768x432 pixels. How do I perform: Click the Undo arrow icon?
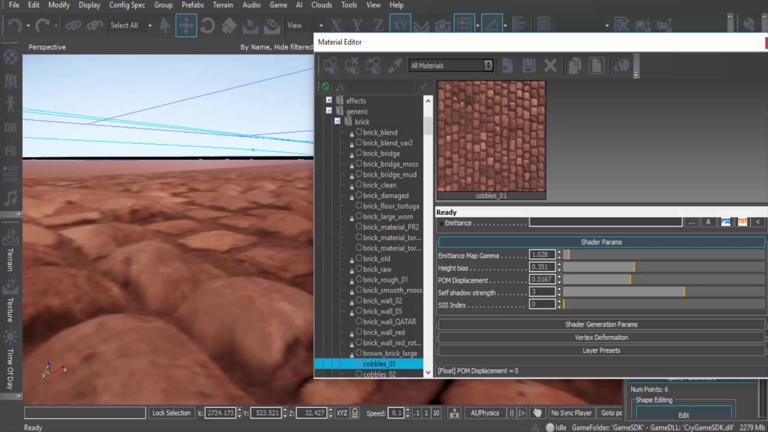pos(15,25)
